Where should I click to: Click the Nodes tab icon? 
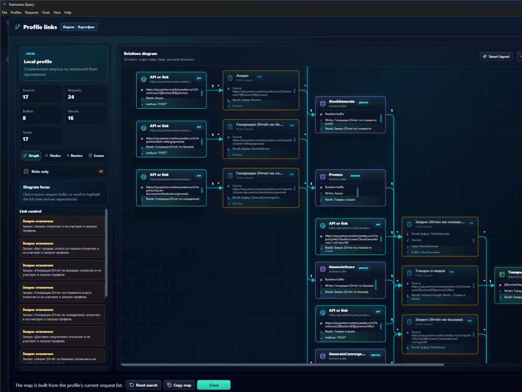coord(46,155)
